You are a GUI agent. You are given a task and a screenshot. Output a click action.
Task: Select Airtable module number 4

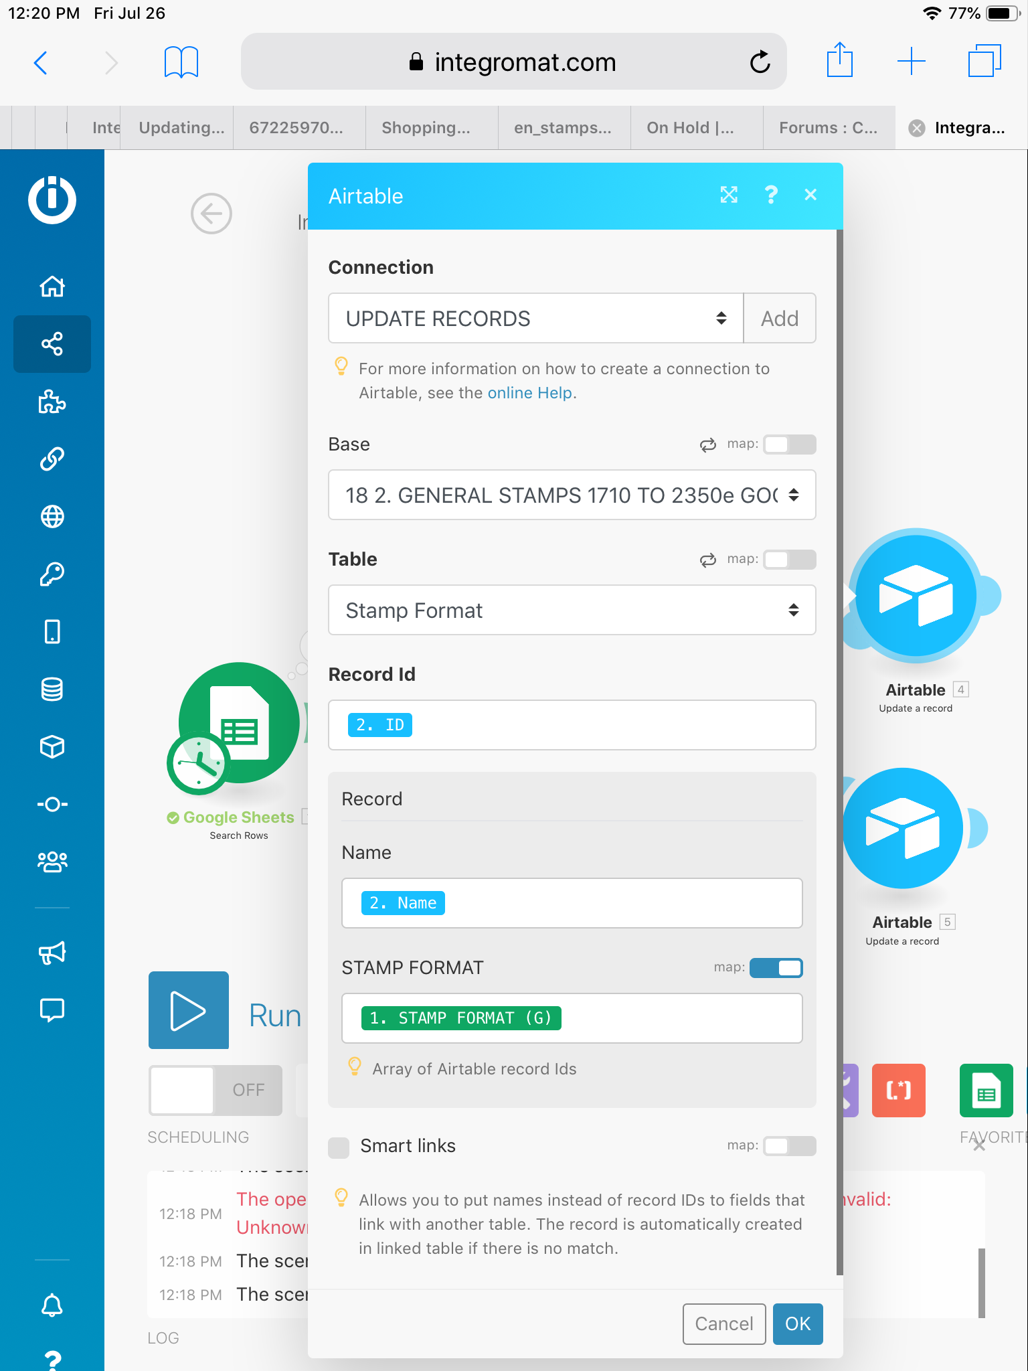click(x=916, y=595)
